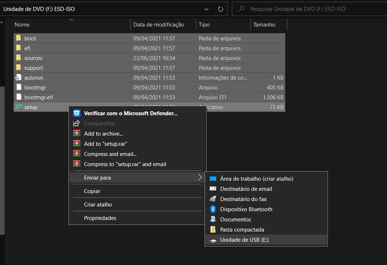
Task: Click the "405 KB" size cell
Action: 275,87
